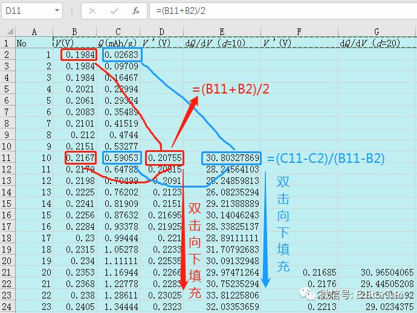Click cell B22 with value 0.2368
The image size is (417, 313).
74,284
